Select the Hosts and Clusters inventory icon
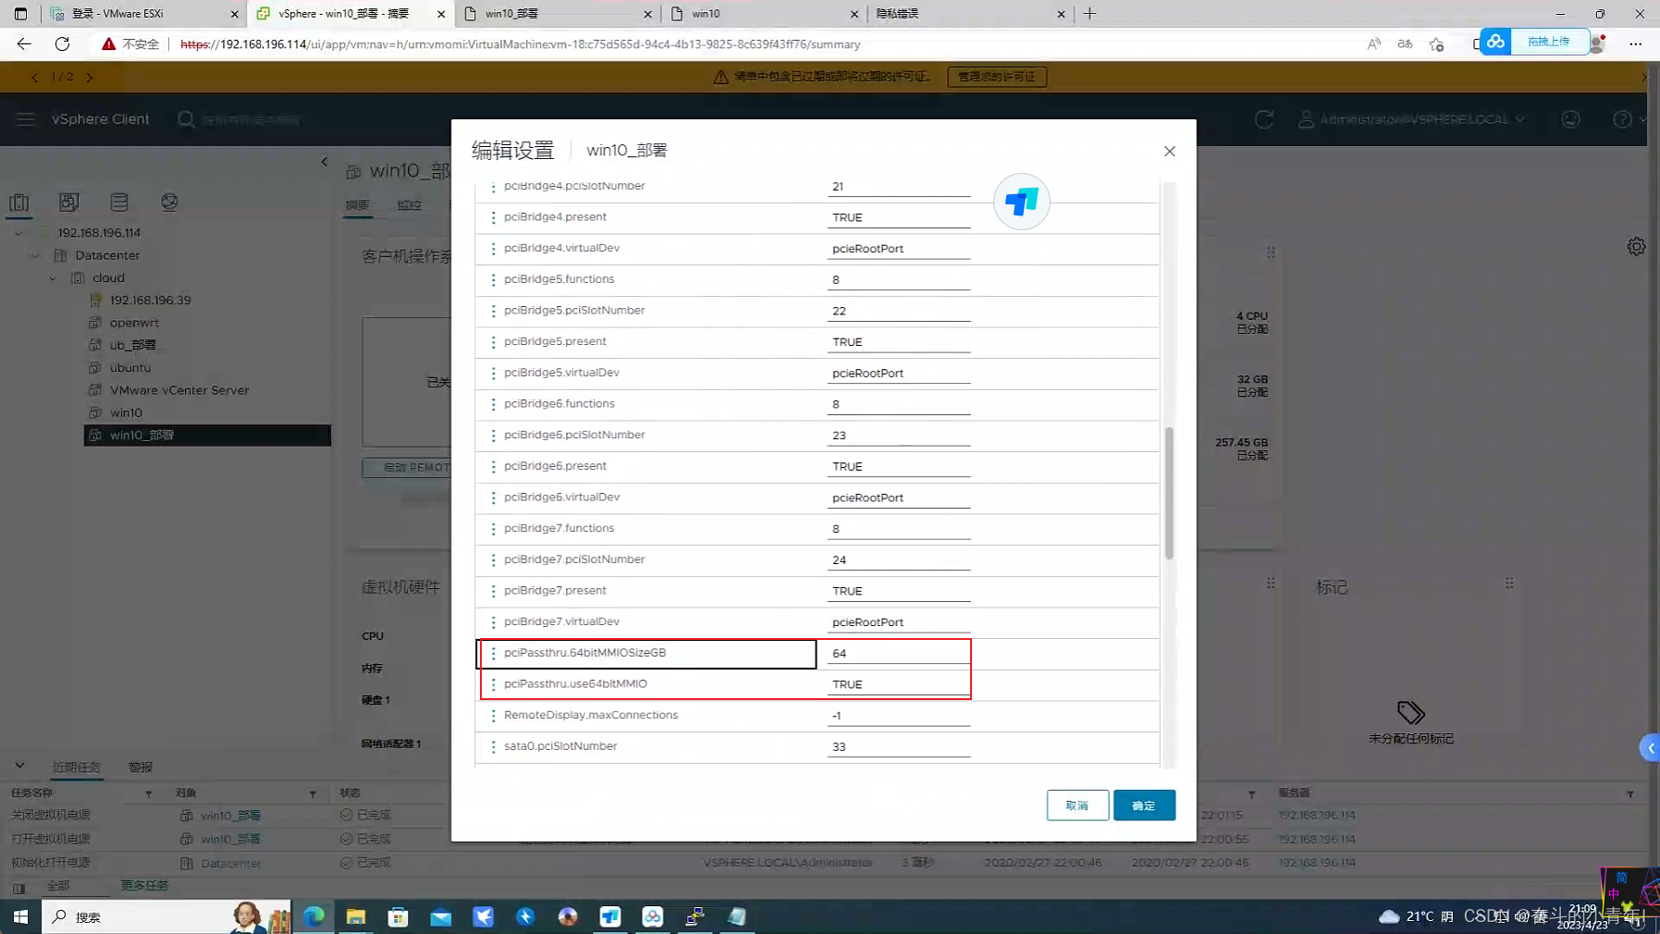The image size is (1660, 934). tap(19, 202)
